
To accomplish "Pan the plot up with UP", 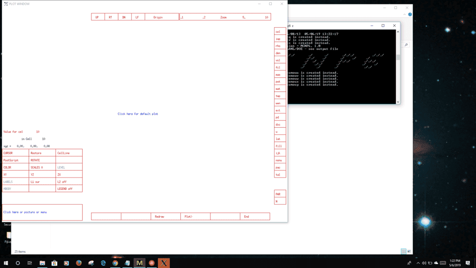I will 98,17.
